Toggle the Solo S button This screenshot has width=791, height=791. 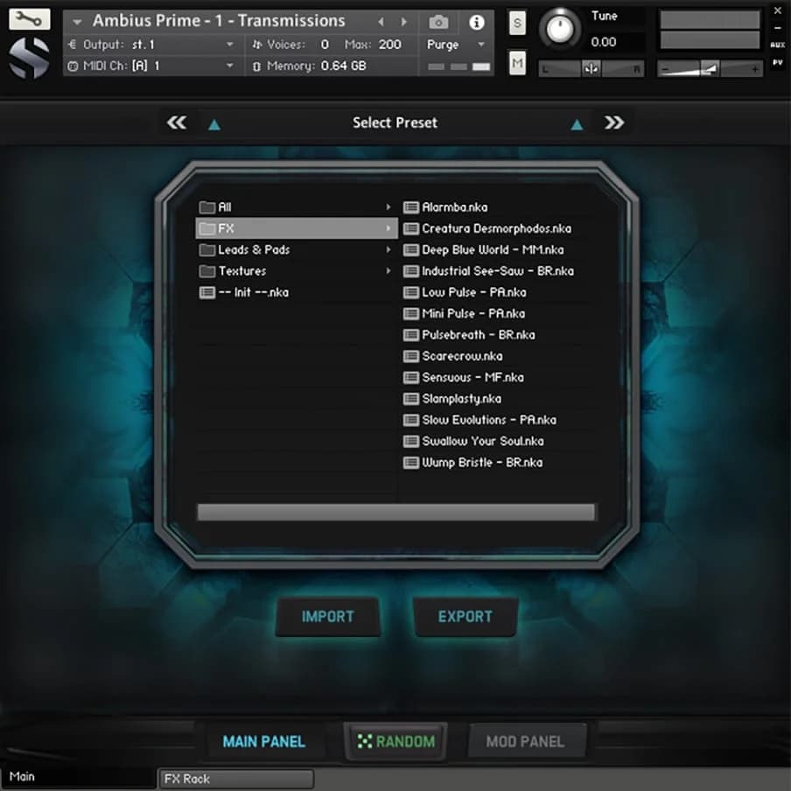pos(517,24)
